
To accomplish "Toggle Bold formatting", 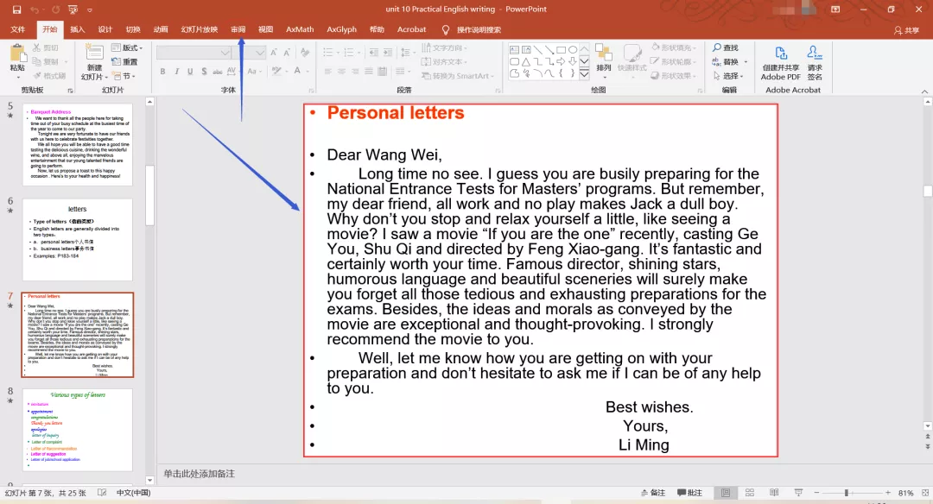I will point(162,72).
